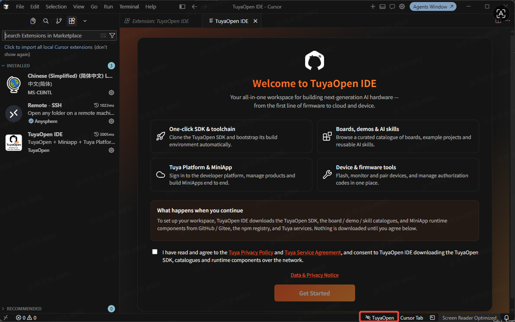Go forward with the right arrow
This screenshot has width=515, height=322.
coord(204,6)
